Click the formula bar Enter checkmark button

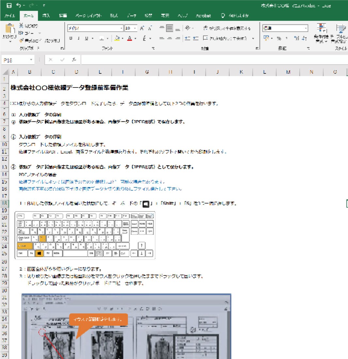(x=62, y=60)
